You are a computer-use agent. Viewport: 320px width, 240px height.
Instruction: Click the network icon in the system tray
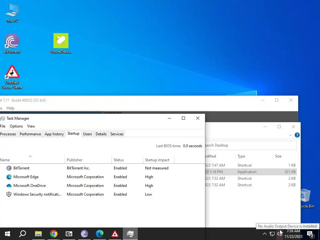click(272, 234)
